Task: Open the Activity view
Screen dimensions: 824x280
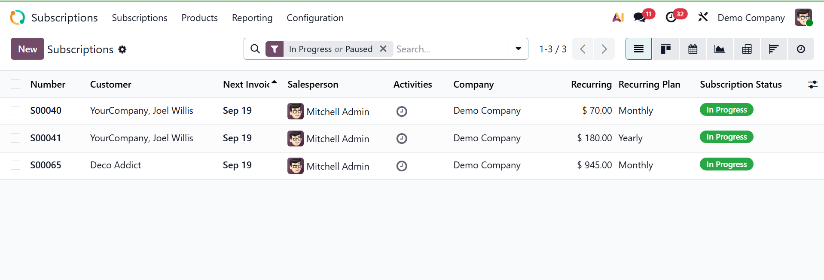Action: point(801,49)
